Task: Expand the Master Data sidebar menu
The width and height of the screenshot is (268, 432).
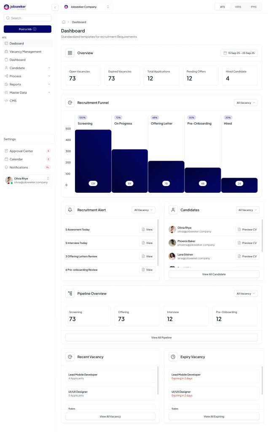Action: [49, 92]
